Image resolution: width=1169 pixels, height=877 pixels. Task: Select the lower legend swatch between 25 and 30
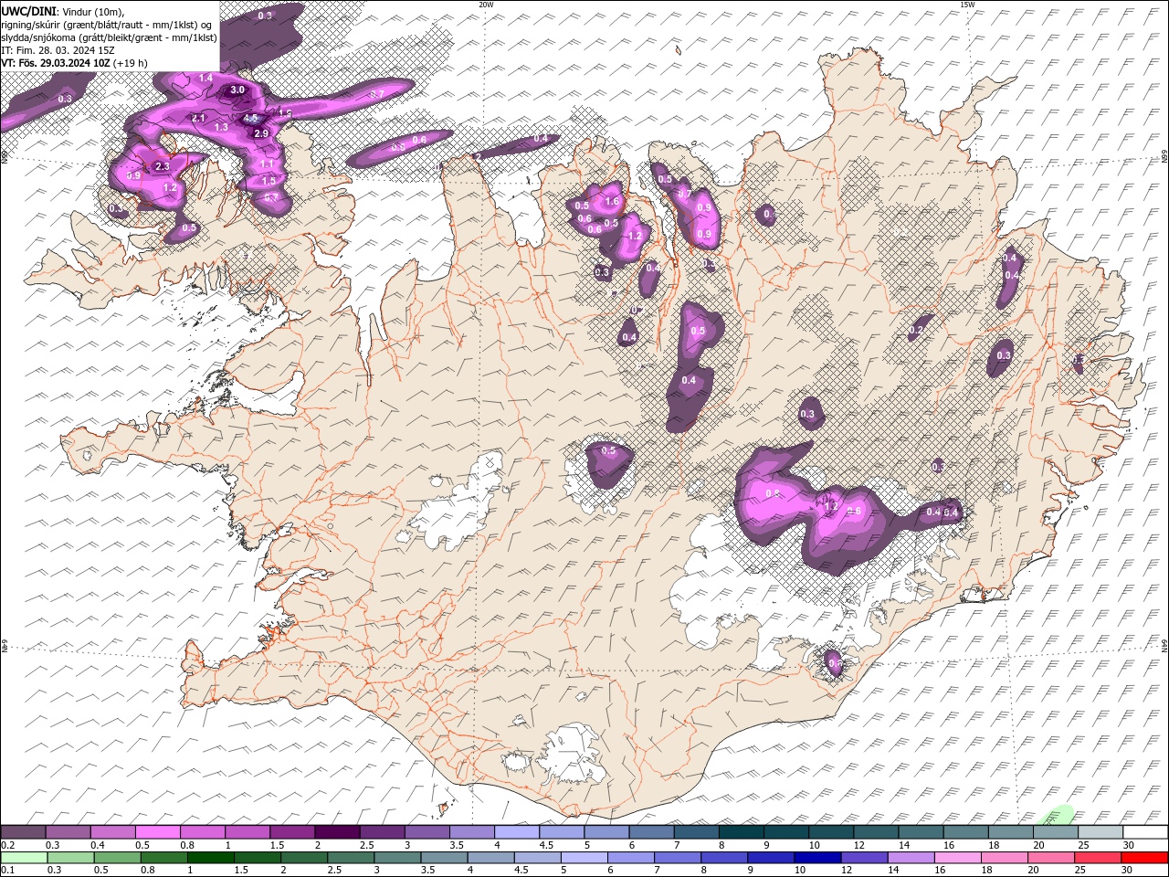[1097, 858]
